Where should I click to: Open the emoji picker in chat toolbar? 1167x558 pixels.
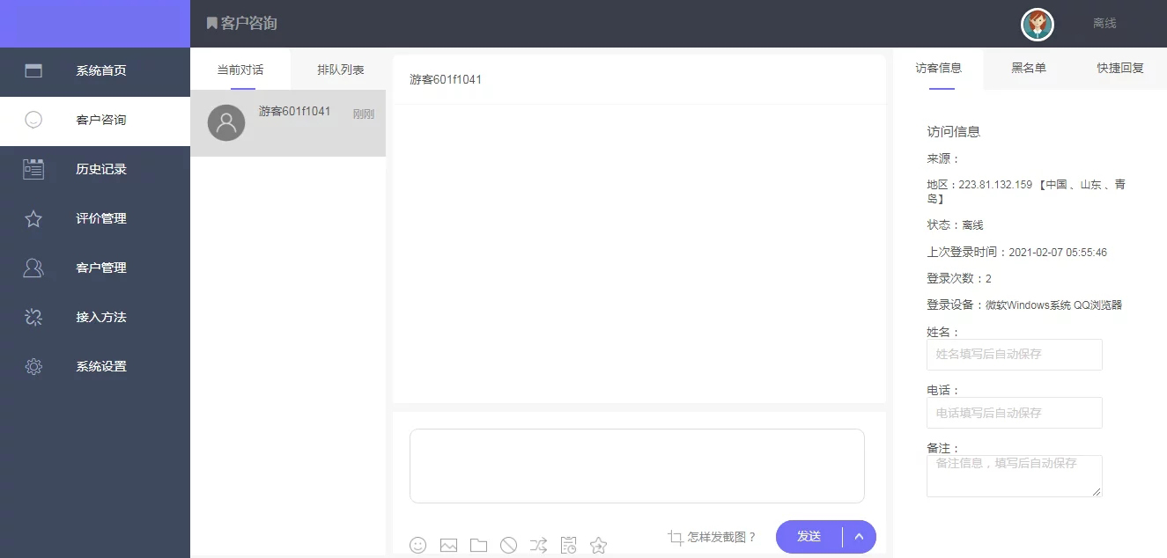(x=418, y=545)
